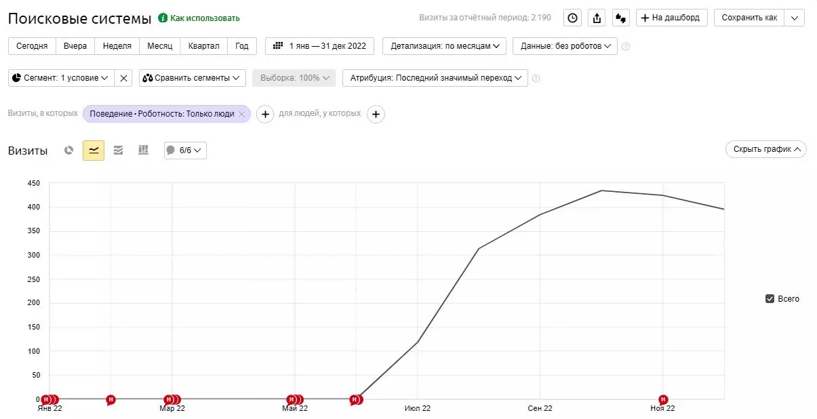Screen dimensions: 817x419
Task: Open report history clock icon
Action: click(573, 18)
